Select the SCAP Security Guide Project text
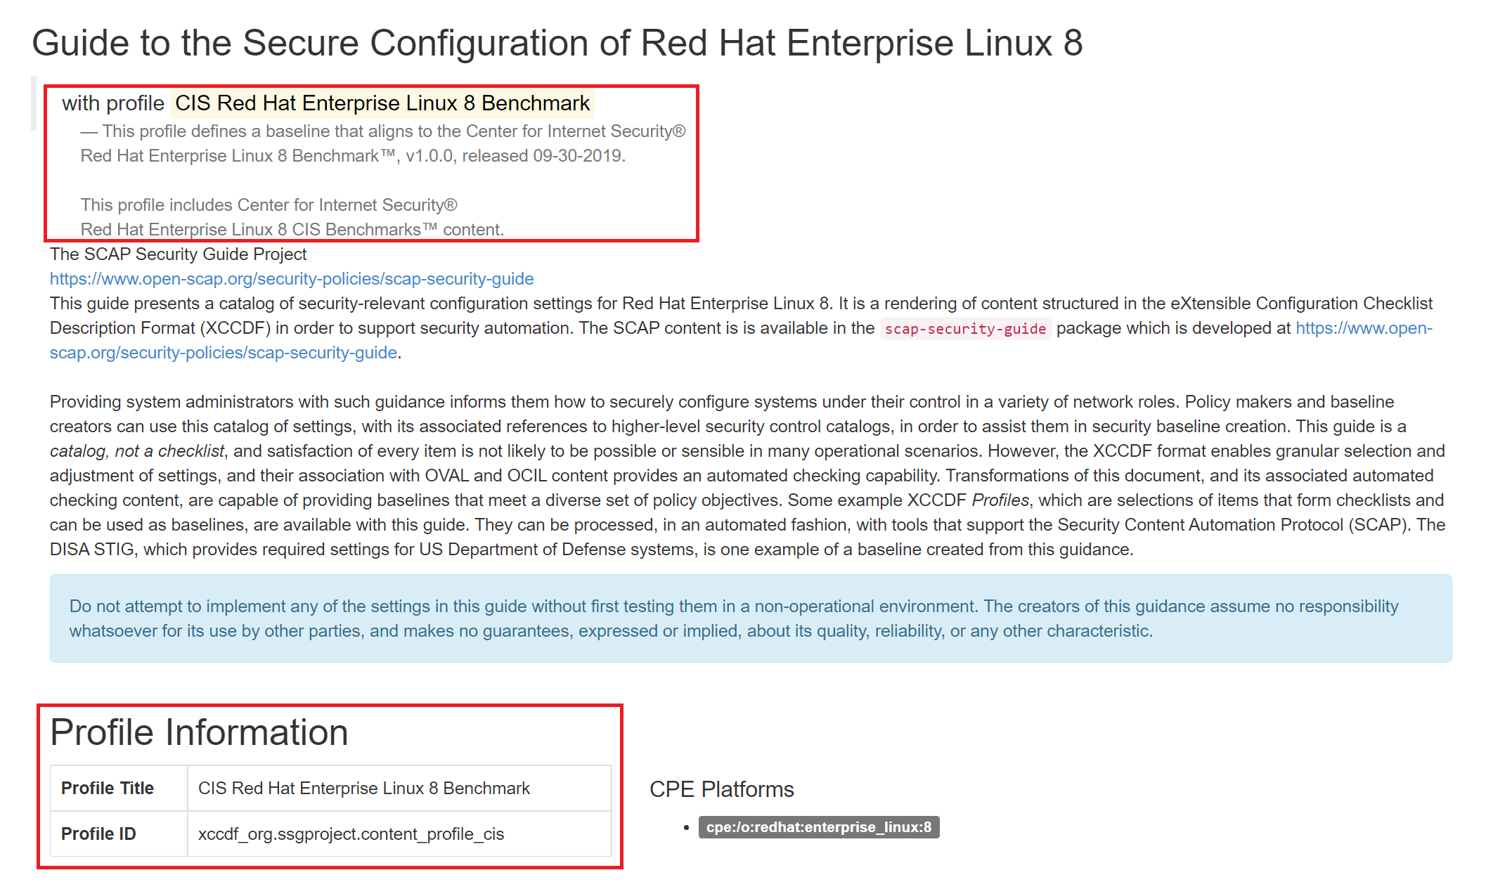The image size is (1486, 882). (178, 254)
